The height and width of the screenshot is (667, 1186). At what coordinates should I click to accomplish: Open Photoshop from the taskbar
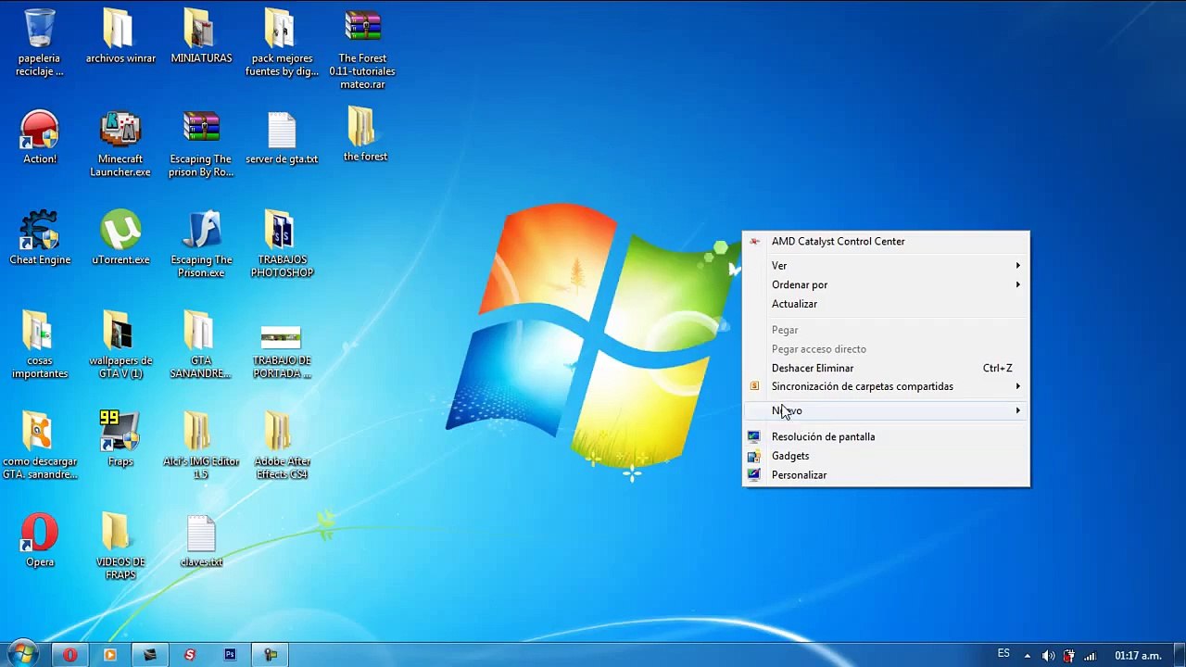pos(230,655)
